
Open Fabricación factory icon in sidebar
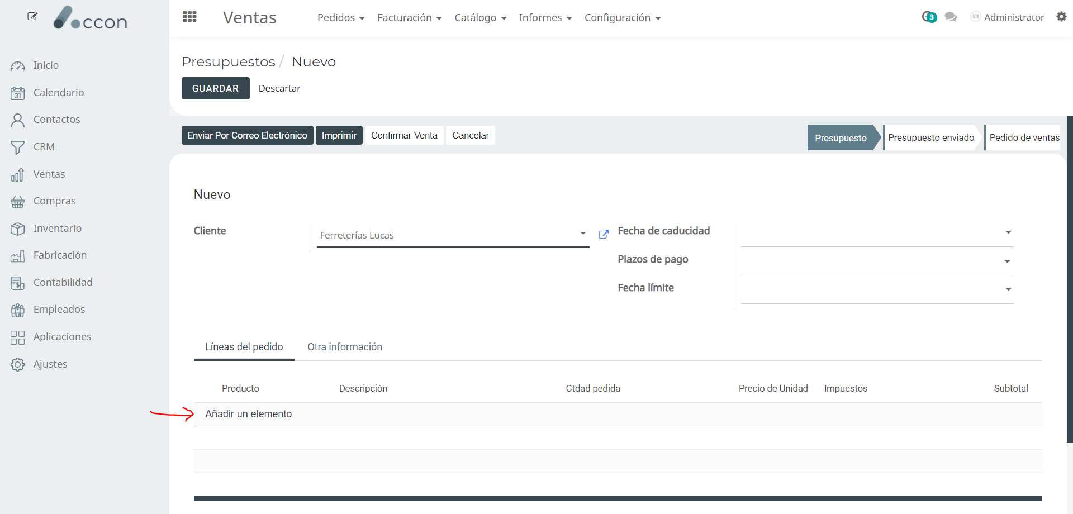click(17, 256)
